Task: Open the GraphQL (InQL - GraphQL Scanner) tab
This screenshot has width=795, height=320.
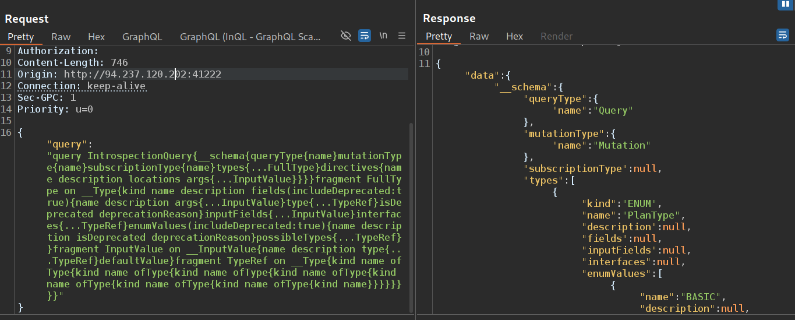Action: click(x=250, y=37)
